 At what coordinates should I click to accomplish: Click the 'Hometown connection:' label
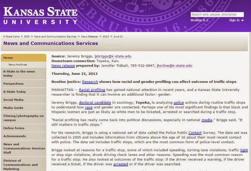(x=73, y=61)
